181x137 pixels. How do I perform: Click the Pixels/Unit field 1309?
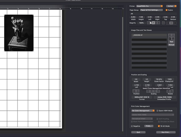[170, 79]
